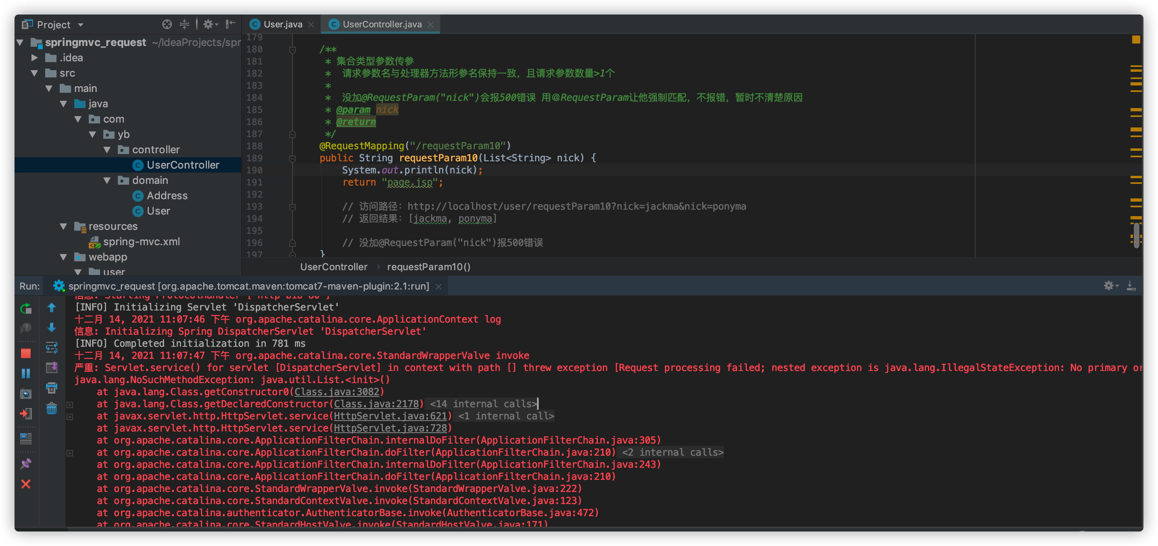
Task: Click the locate file crosshair icon in Project
Action: click(x=167, y=24)
